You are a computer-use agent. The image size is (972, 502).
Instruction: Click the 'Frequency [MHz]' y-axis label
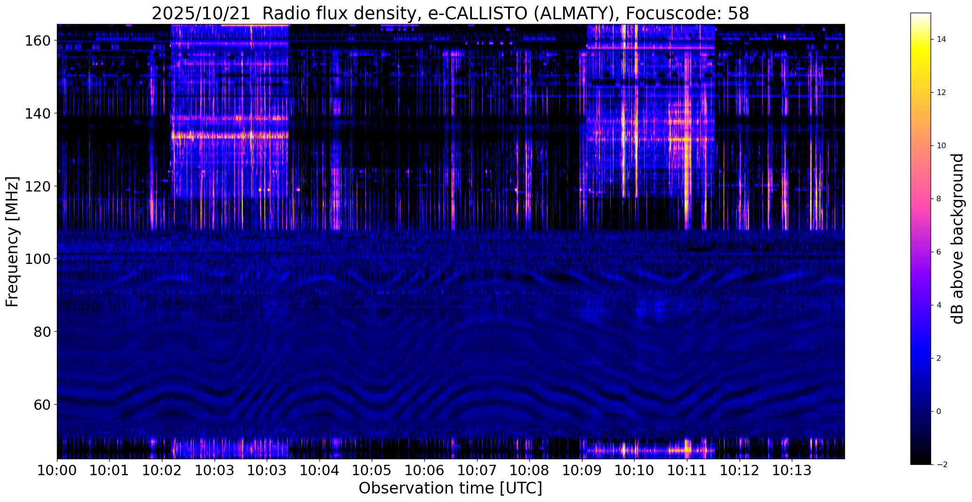[12, 242]
